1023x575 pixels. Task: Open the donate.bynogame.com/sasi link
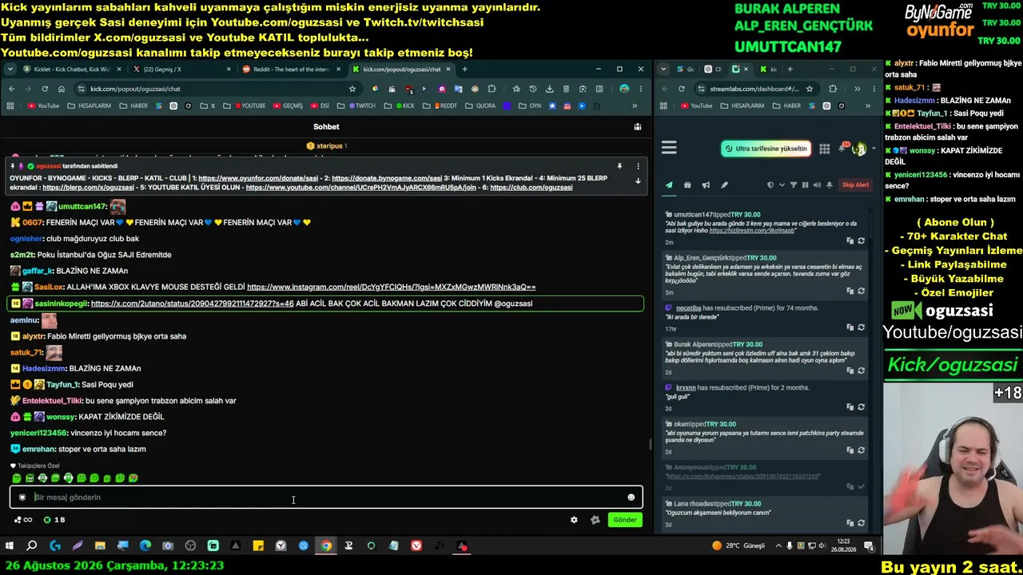(x=387, y=178)
